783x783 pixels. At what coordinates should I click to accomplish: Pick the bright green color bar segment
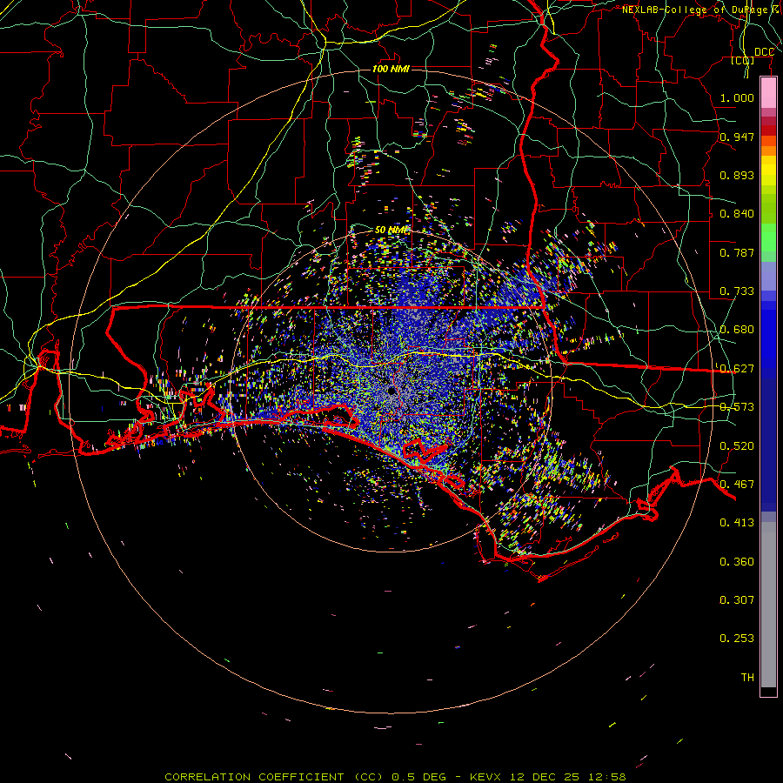point(768,238)
